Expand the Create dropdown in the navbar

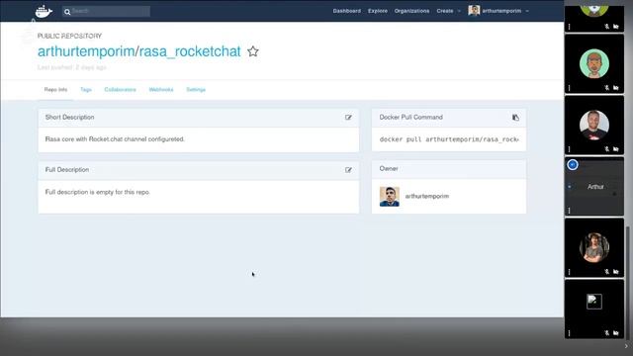448,11
